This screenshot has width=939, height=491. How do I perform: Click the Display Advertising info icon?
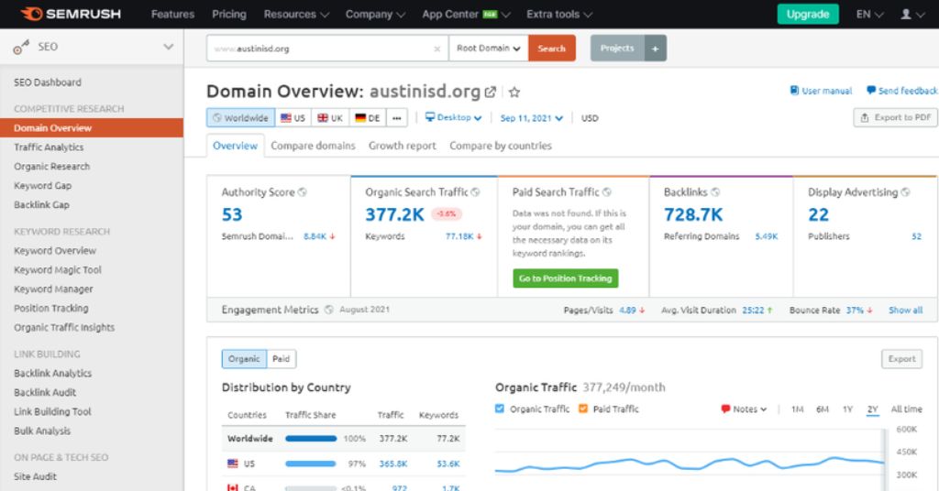(x=905, y=192)
